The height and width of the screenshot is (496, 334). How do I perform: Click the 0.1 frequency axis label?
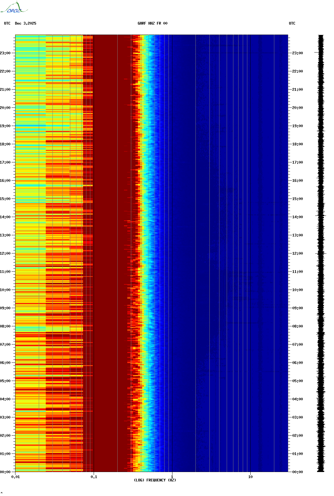point(94,477)
